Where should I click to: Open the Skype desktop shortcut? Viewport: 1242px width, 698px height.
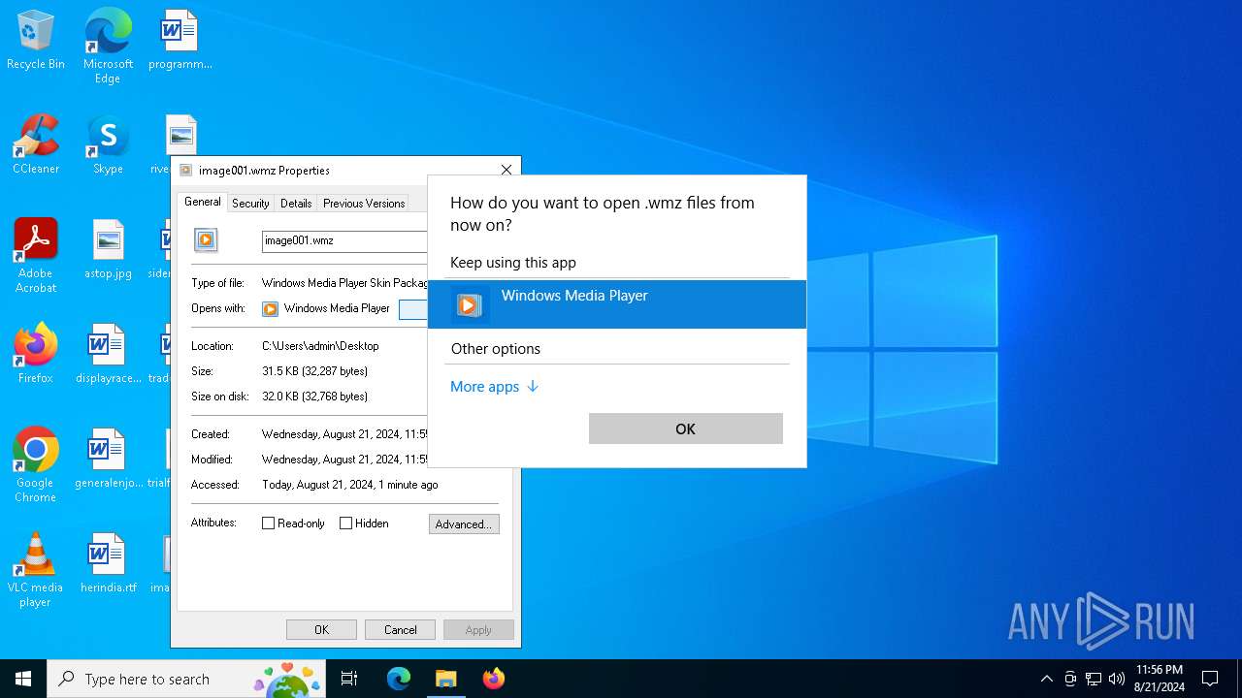click(x=108, y=144)
